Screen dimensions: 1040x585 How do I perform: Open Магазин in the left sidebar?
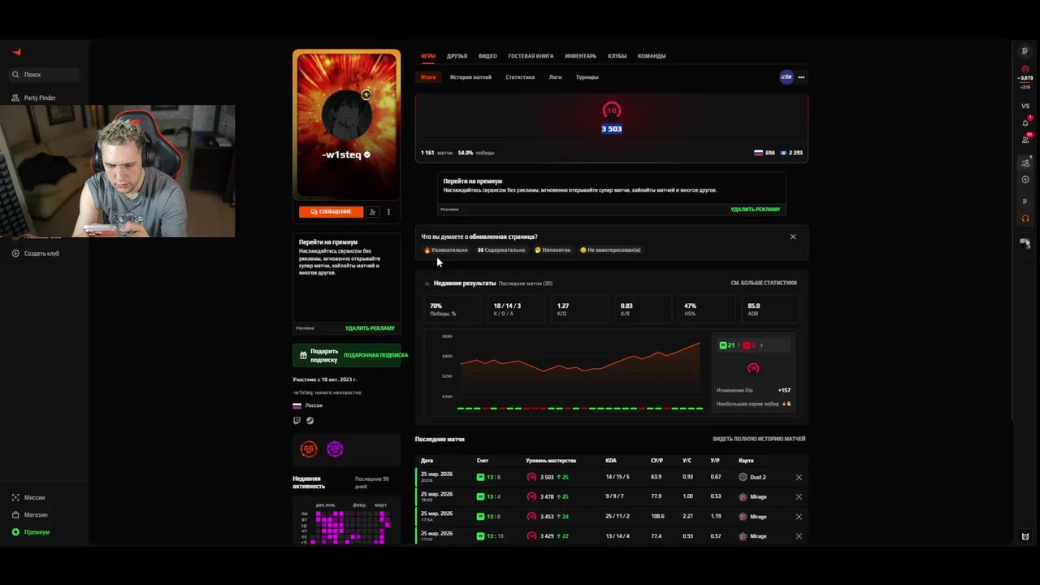pos(30,514)
